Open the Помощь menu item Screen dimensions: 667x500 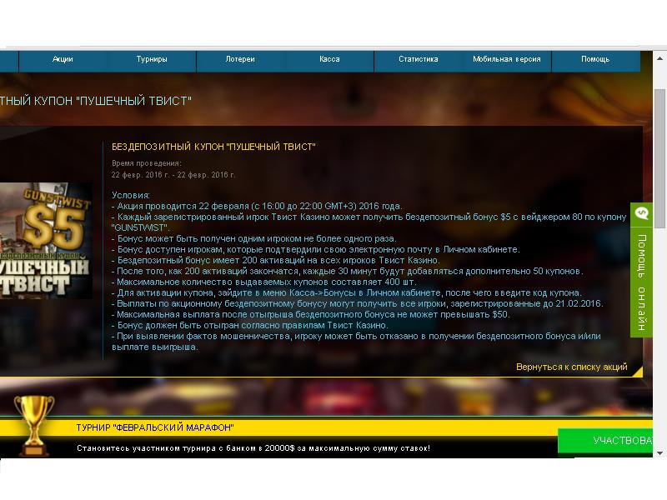coord(595,60)
